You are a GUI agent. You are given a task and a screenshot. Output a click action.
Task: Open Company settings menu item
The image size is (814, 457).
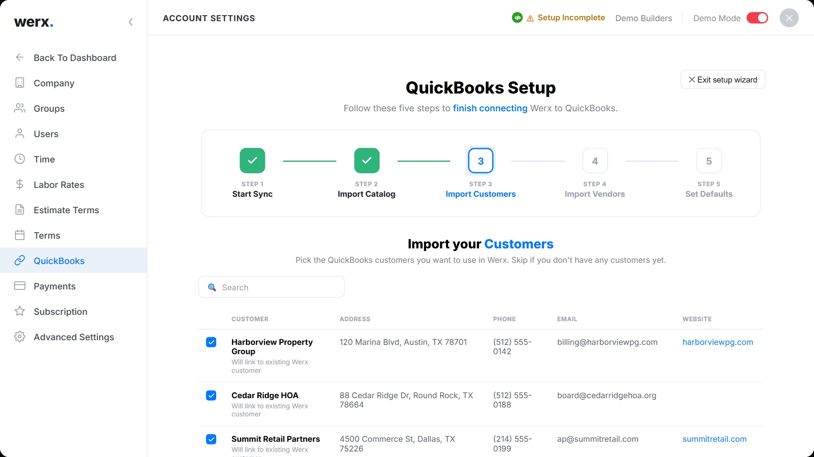click(x=73, y=83)
